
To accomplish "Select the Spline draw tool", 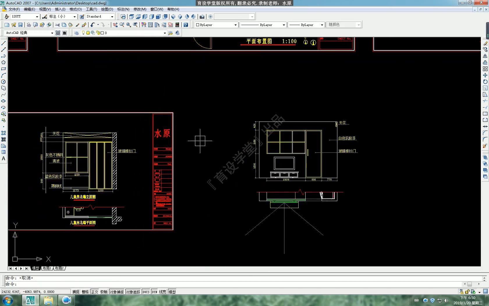I will pos(3,94).
